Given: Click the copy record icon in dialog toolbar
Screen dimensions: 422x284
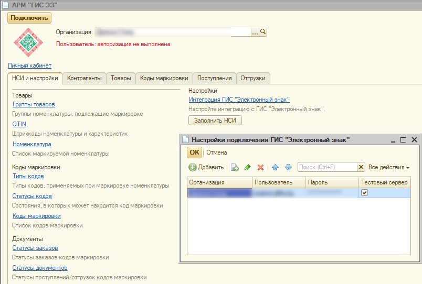Looking at the screenshot, I should tap(235, 167).
